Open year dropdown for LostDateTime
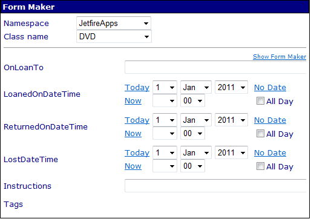Image resolution: width=311 pixels, height=219 pixels. [x=231, y=152]
